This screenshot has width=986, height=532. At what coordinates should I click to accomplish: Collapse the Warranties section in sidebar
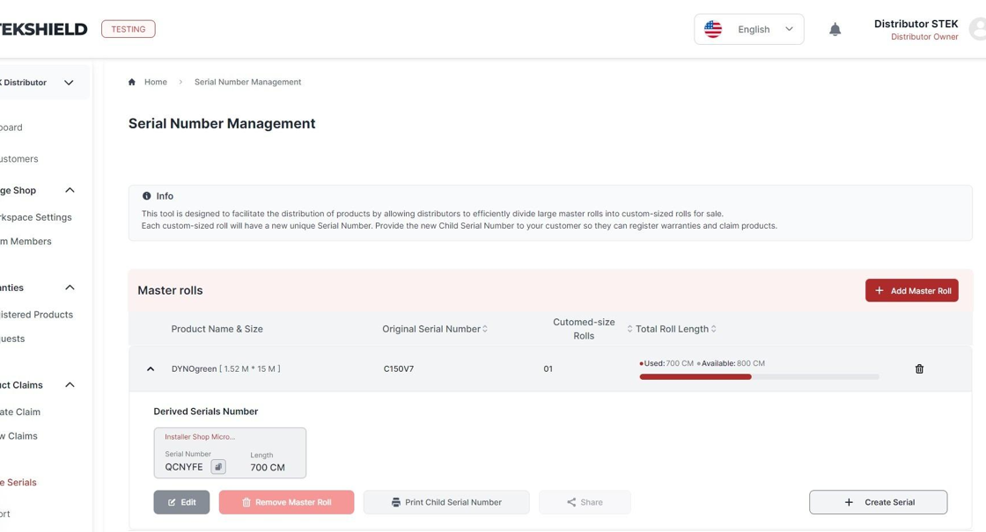(x=70, y=288)
